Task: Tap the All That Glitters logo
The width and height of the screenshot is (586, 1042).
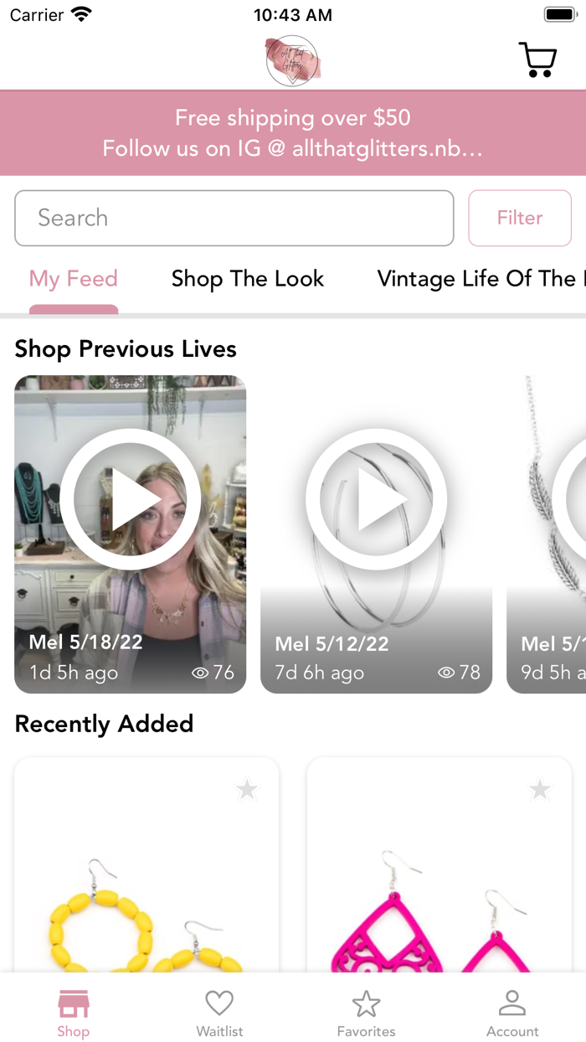Action: 292,60
